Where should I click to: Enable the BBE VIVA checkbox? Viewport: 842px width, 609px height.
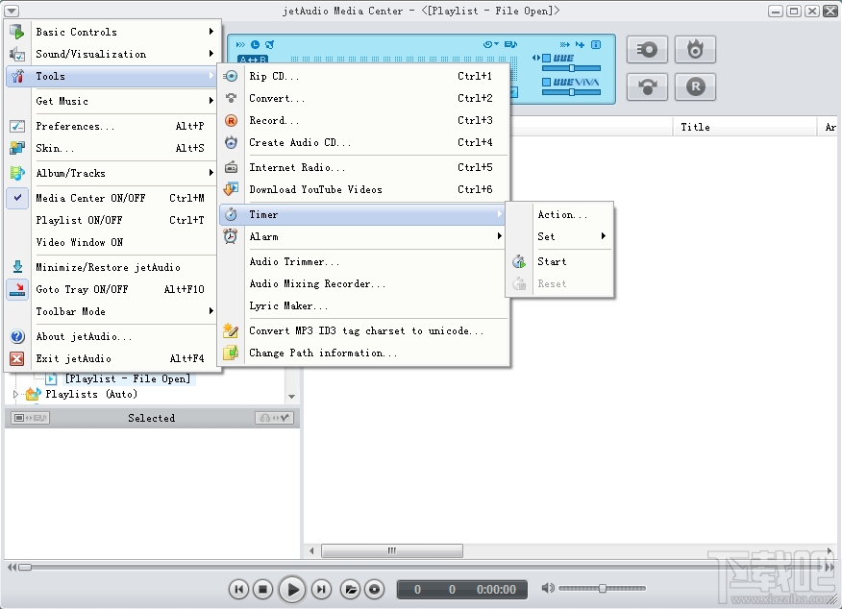coord(547,81)
